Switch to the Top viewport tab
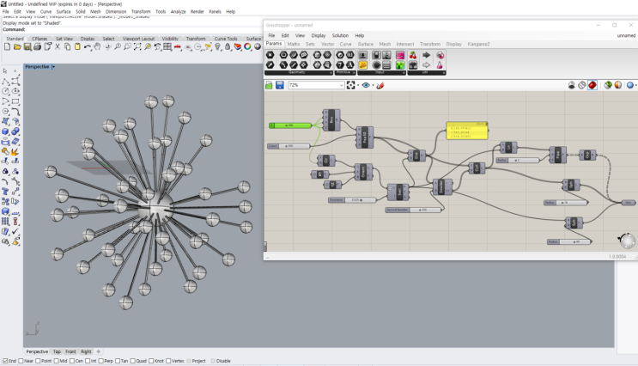 [x=57, y=351]
